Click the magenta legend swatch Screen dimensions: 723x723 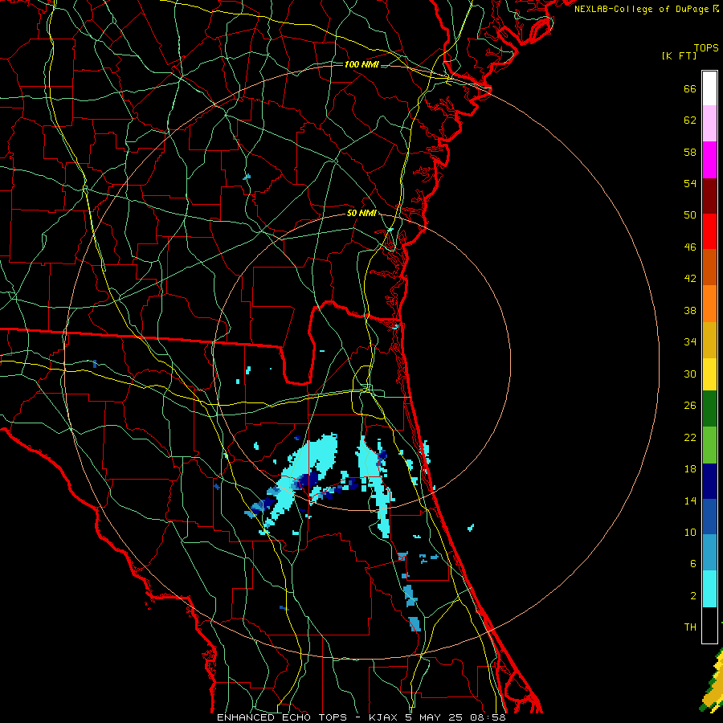click(709, 160)
